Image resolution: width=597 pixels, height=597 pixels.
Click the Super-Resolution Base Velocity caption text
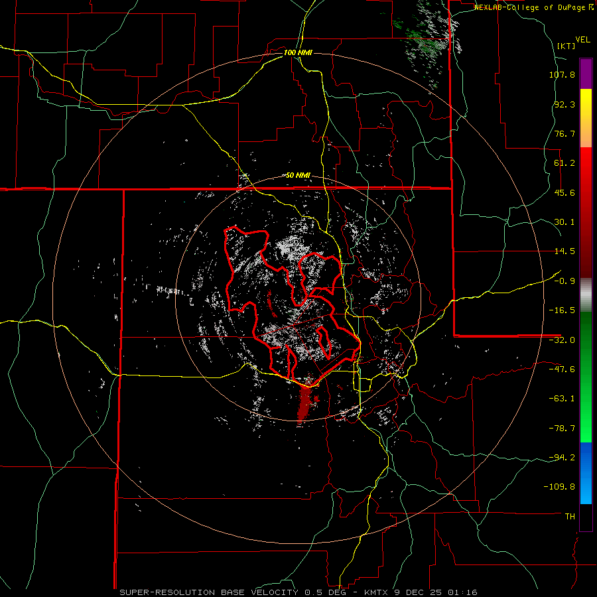[x=298, y=592]
